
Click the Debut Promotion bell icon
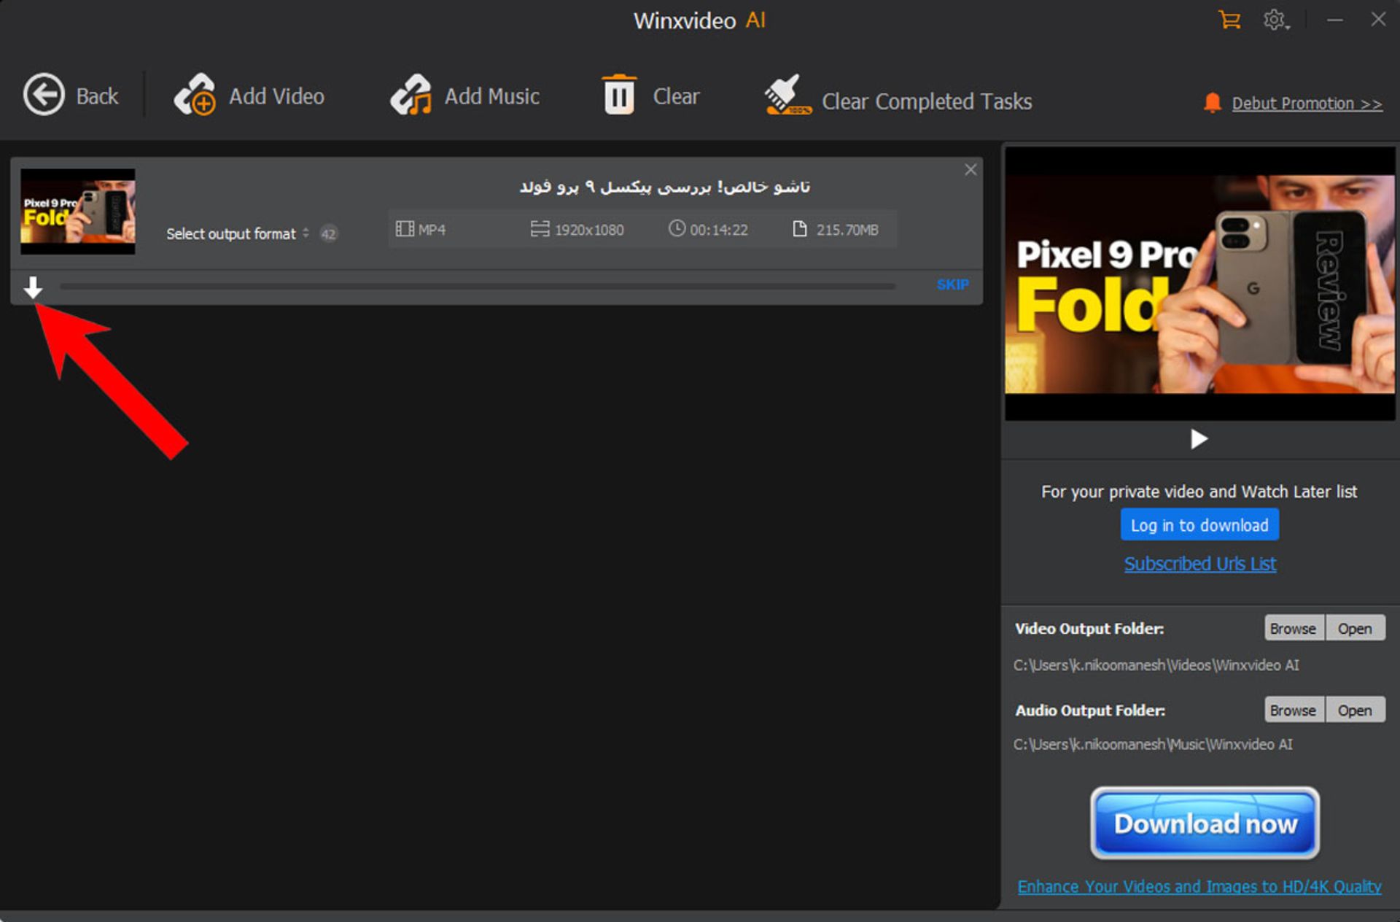point(1212,103)
